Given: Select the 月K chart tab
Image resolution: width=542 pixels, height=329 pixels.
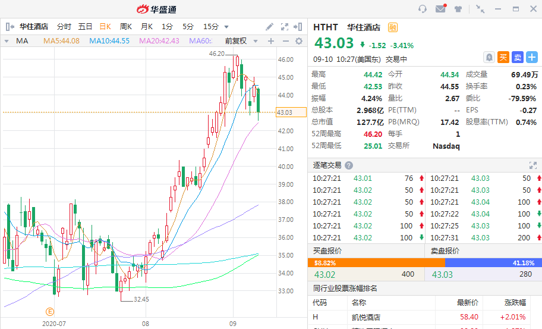Looking at the screenshot, I should [147, 27].
